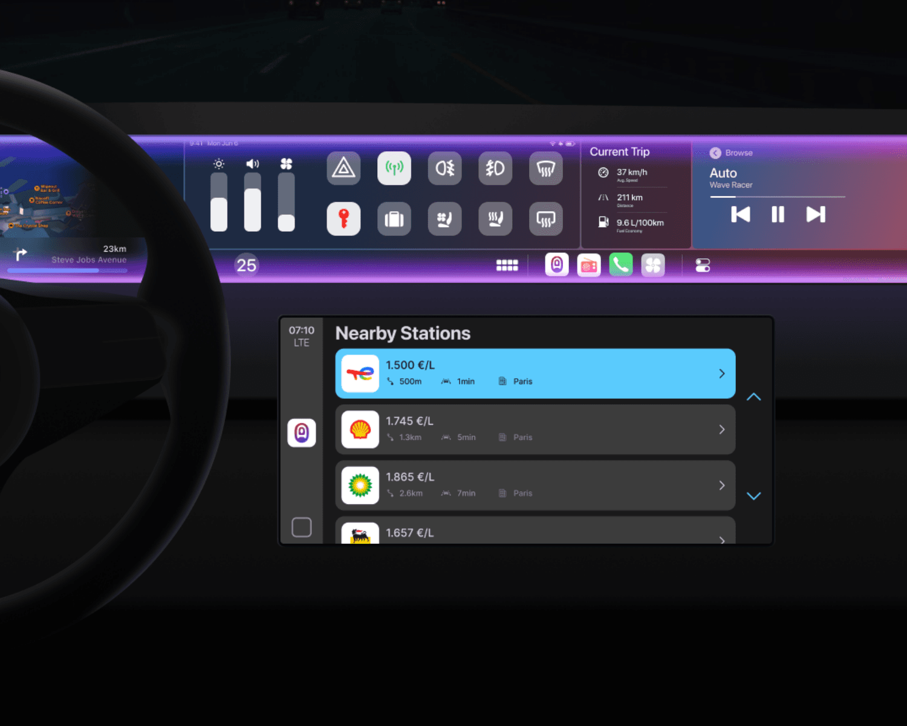This screenshot has width=907, height=726.
Task: Toggle the red key lock button
Action: click(x=343, y=218)
